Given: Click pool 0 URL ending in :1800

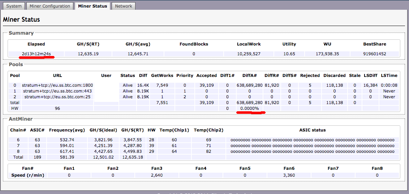Looking at the screenshot, I should pyautogui.click(x=57, y=85).
